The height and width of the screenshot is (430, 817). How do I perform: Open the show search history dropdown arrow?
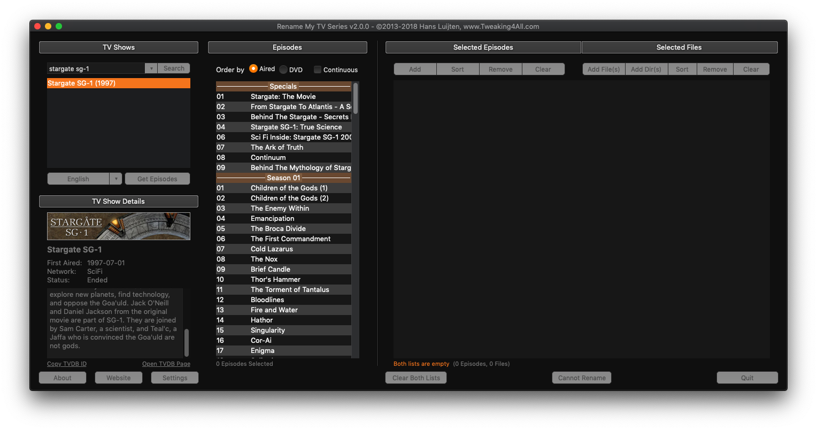(x=151, y=68)
